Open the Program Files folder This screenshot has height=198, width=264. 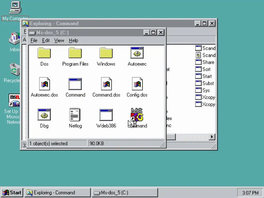(x=75, y=53)
